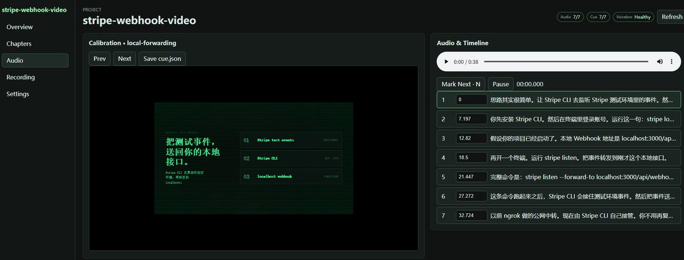Edit the 21.447 cue time field
The image size is (684, 260).
coord(472,177)
